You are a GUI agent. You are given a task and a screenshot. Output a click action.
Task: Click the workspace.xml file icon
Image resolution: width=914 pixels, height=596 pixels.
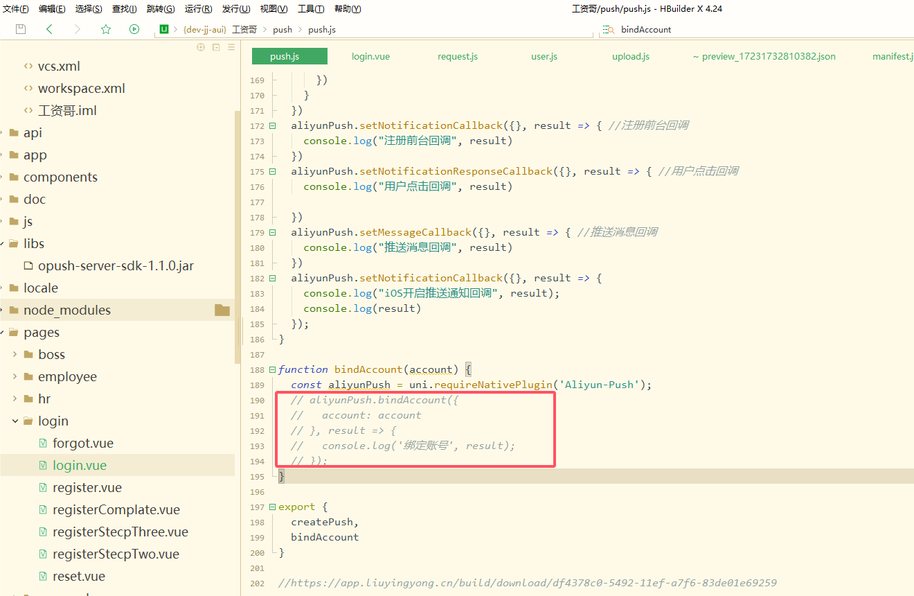click(x=28, y=89)
